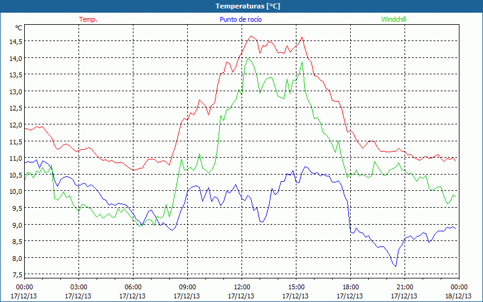Viewport: 483px width, 302px height.
Task: Click the 15:00 time axis label
Action: (296, 287)
